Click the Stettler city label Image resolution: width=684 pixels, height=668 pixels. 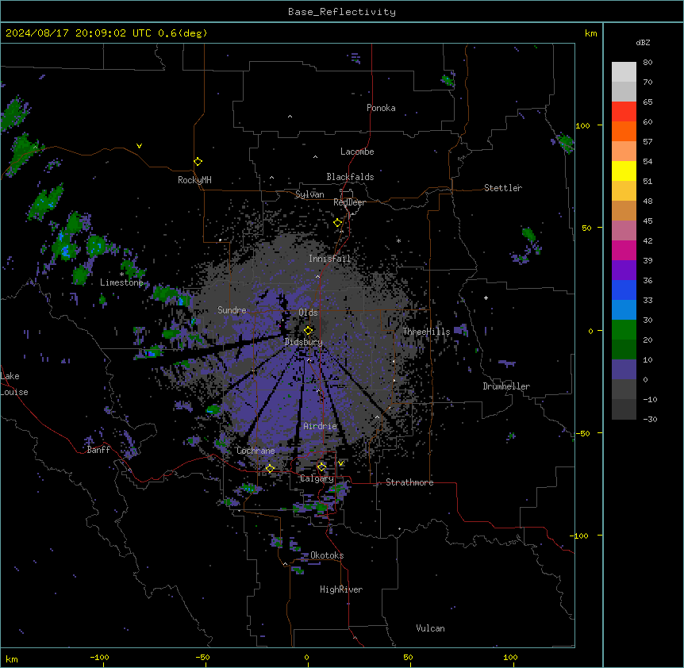tap(502, 188)
